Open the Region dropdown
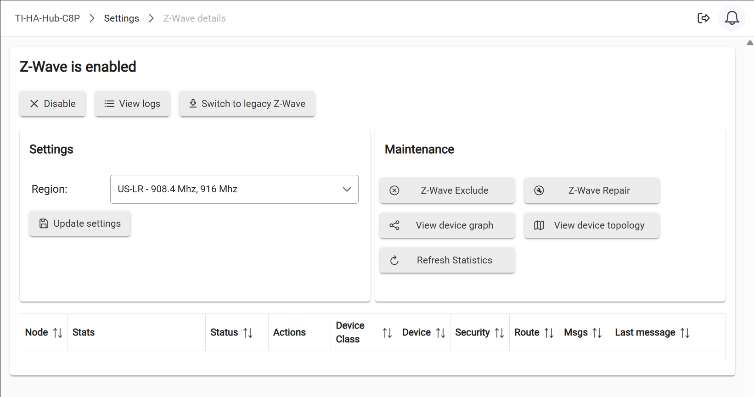The image size is (754, 397). [x=234, y=189]
